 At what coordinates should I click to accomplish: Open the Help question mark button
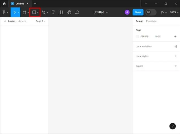(x=172, y=126)
